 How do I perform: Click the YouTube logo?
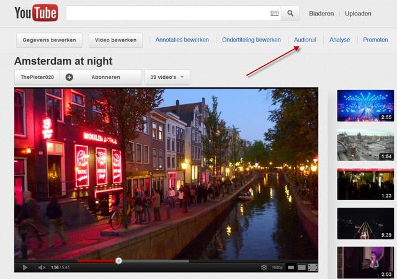click(36, 13)
